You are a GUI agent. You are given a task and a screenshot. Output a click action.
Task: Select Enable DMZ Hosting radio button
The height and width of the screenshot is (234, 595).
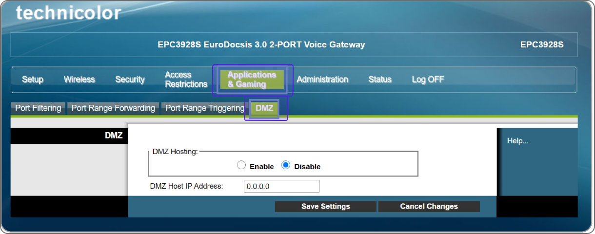(x=241, y=165)
